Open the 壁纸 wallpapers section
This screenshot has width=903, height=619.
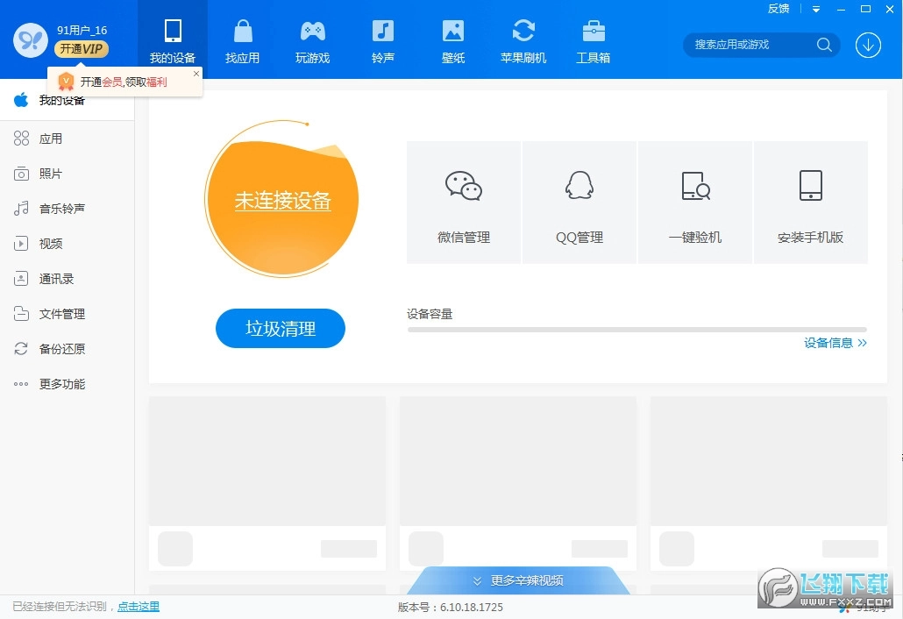[452, 39]
